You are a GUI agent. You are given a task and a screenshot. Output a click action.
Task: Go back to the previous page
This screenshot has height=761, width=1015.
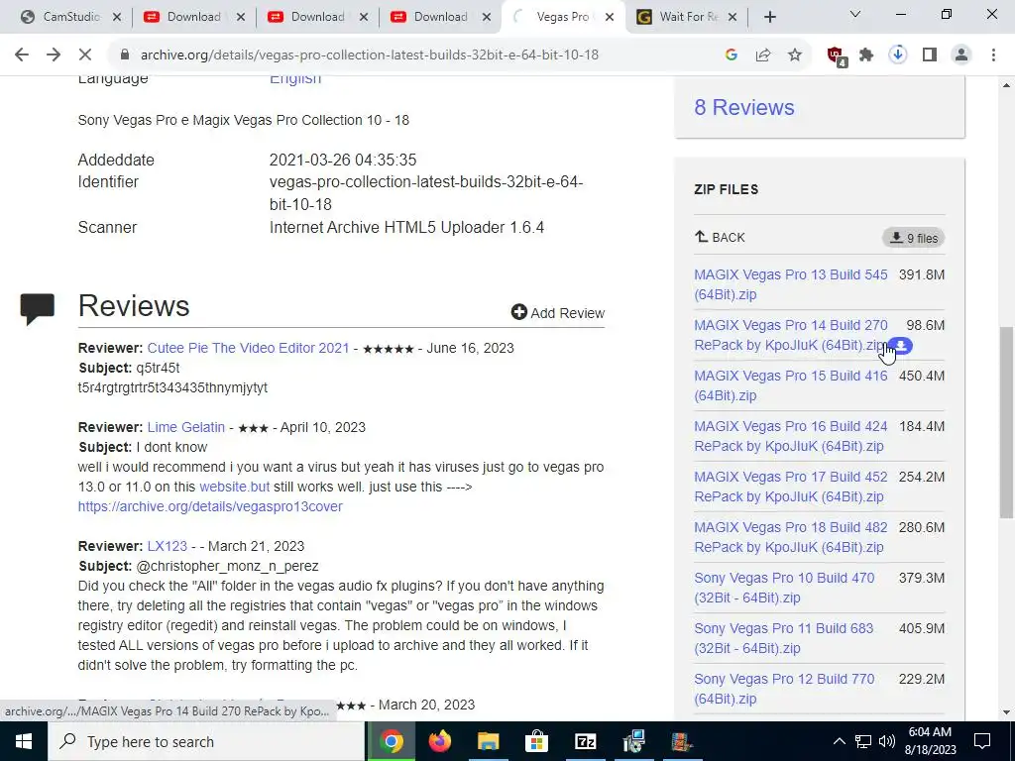22,55
